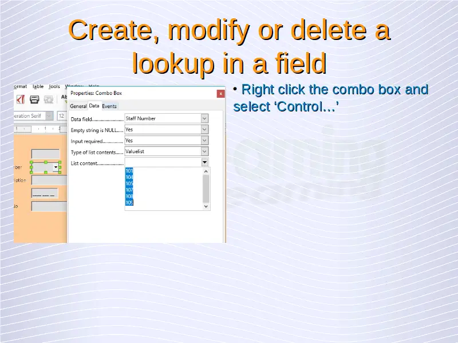Switch to the Events tab

109,106
